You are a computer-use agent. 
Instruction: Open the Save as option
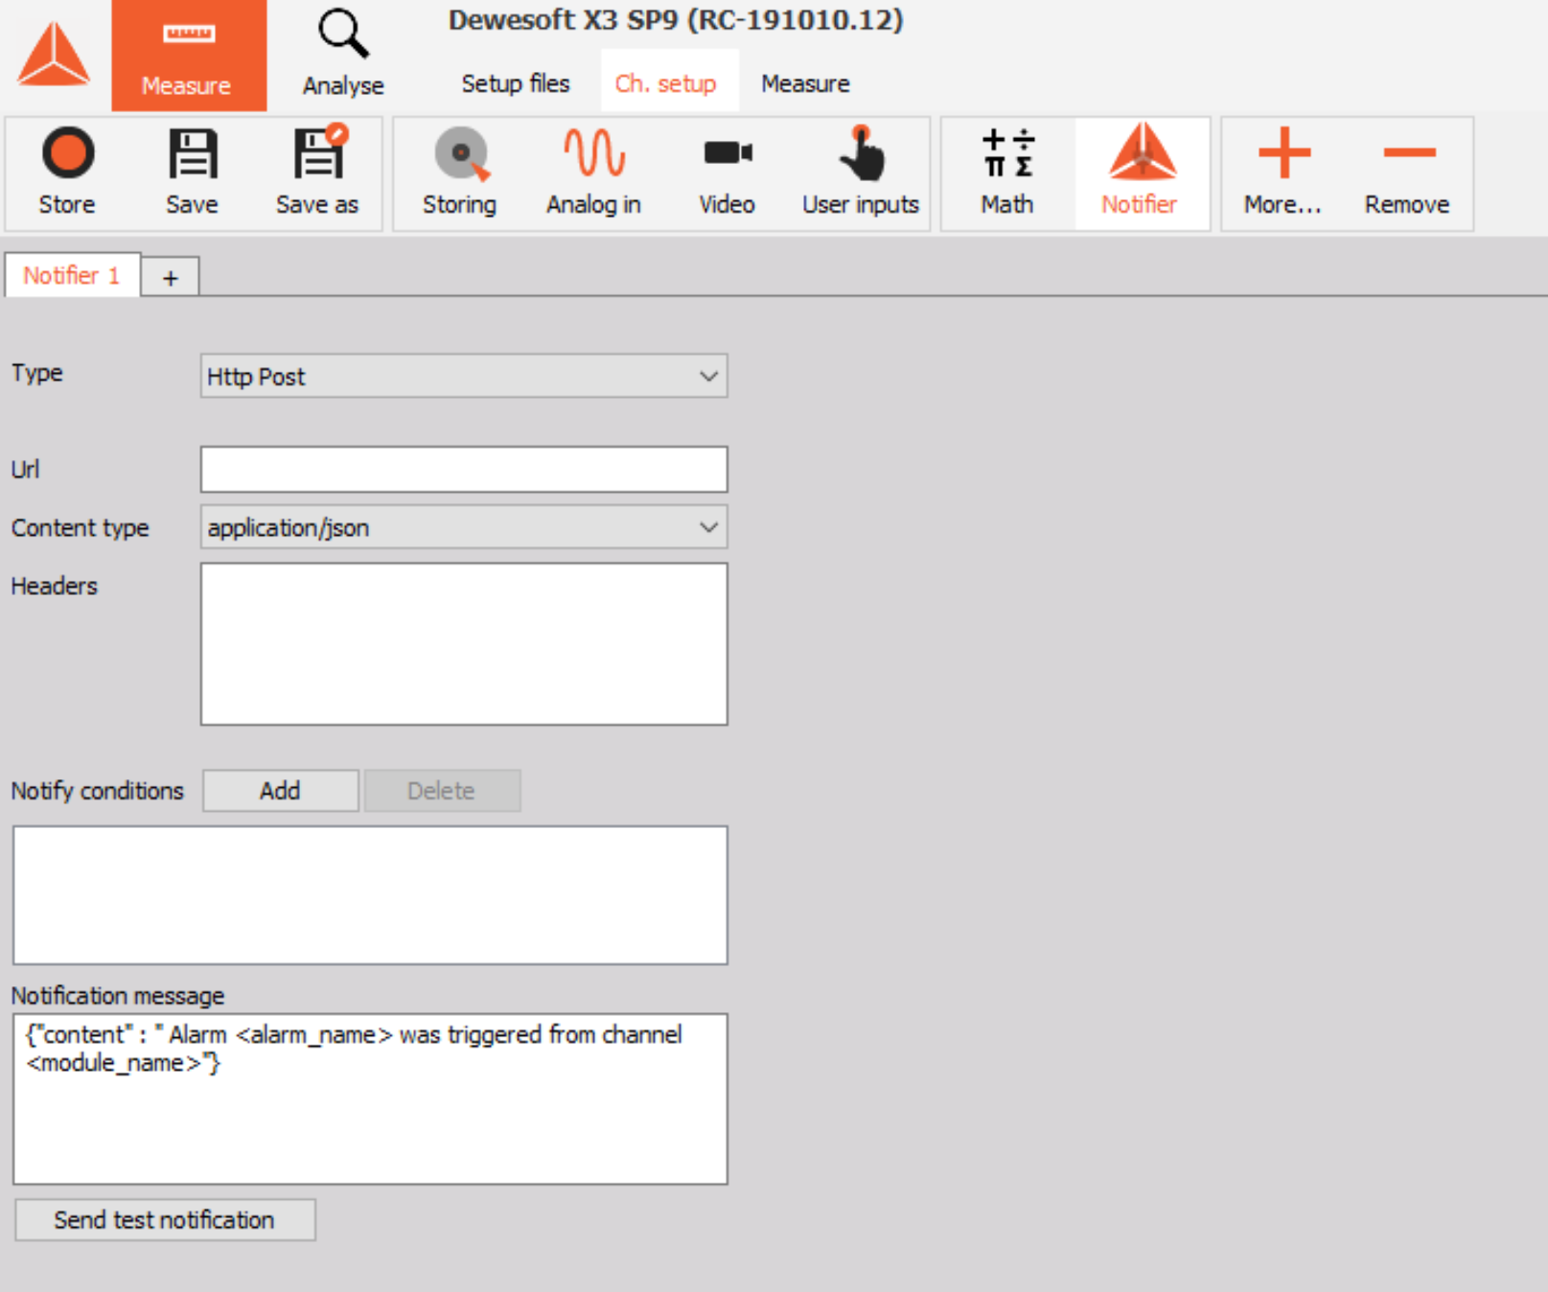pyautogui.click(x=317, y=173)
